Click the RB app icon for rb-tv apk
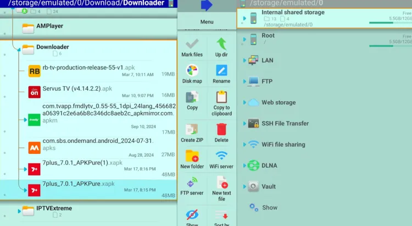 coord(35,71)
